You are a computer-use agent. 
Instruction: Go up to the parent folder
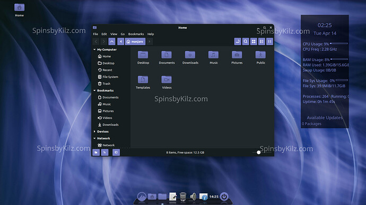tap(112, 42)
